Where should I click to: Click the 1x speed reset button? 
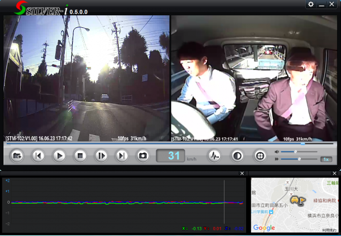pyautogui.click(x=326, y=159)
